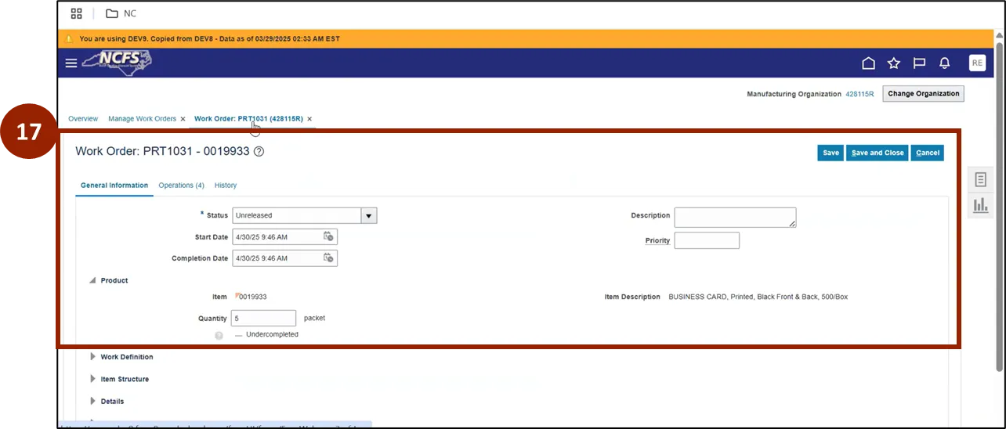Screen dimensions: 1006x429
Task: Click the Priority input field
Action: tap(707, 240)
